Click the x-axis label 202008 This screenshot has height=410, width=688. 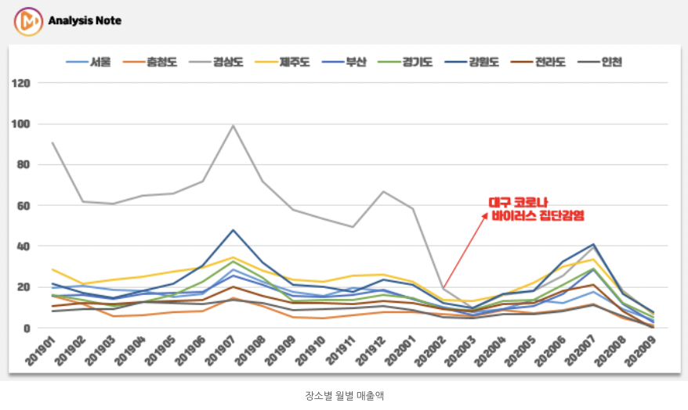click(612, 351)
